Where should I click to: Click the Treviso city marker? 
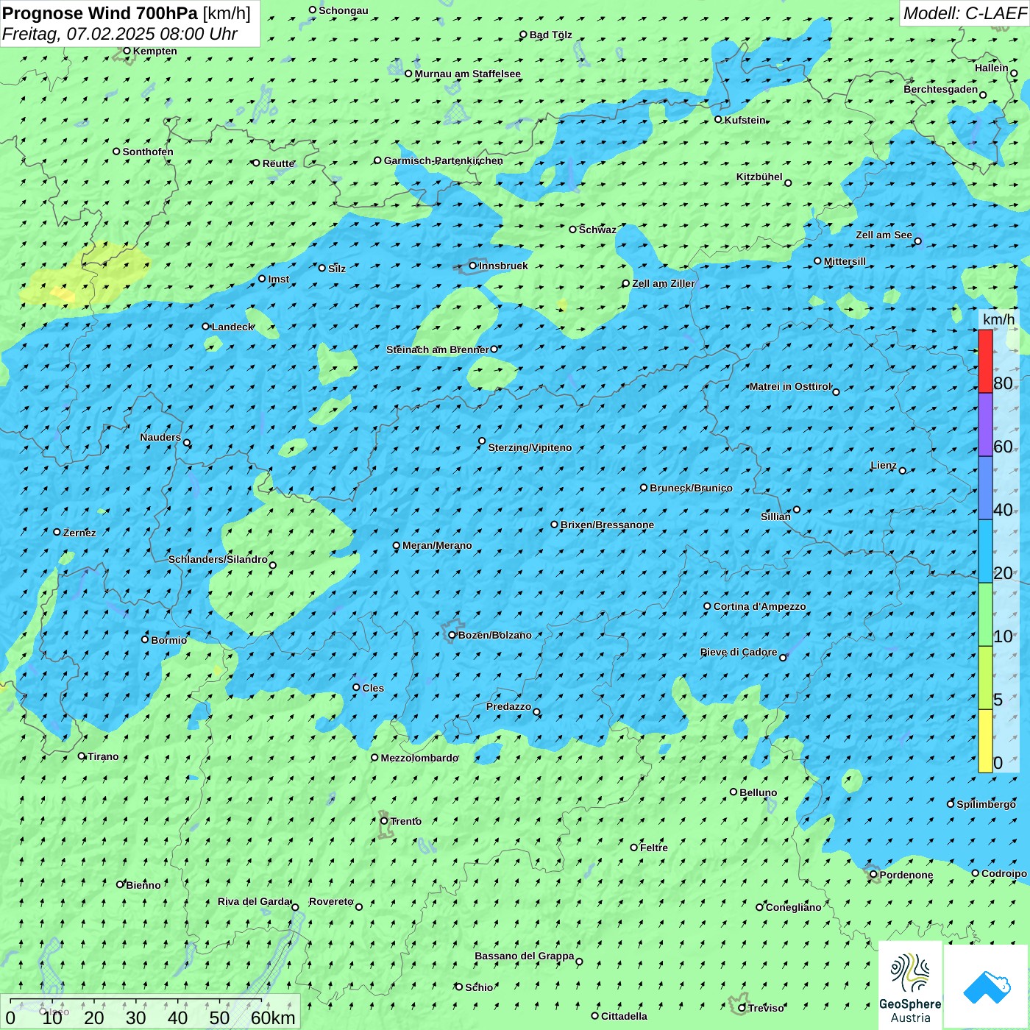[742, 1008]
